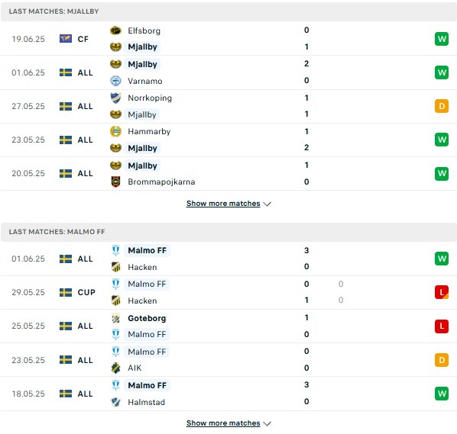Image resolution: width=457 pixels, height=434 pixels.
Task: Expand Mjallby's Show more matches chevron
Action: pyautogui.click(x=267, y=204)
